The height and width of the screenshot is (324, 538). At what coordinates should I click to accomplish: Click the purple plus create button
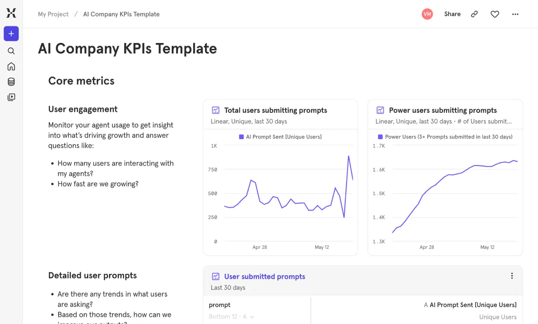pos(11,34)
